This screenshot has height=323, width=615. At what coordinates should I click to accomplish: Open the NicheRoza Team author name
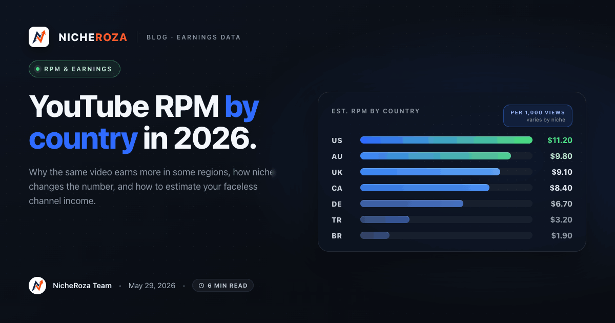pos(82,286)
